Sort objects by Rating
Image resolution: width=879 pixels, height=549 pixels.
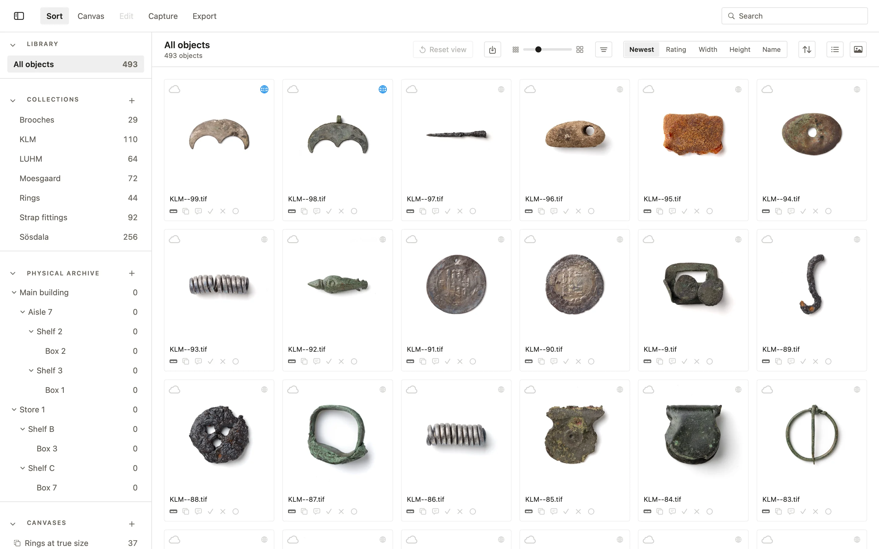[676, 49]
